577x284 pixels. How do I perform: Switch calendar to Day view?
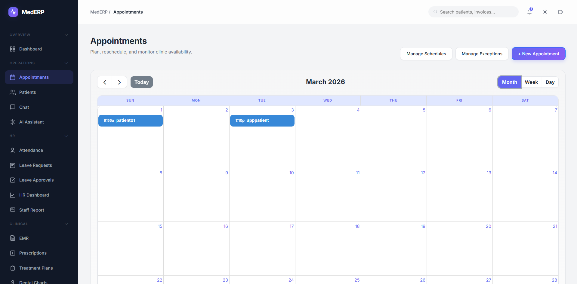point(550,82)
